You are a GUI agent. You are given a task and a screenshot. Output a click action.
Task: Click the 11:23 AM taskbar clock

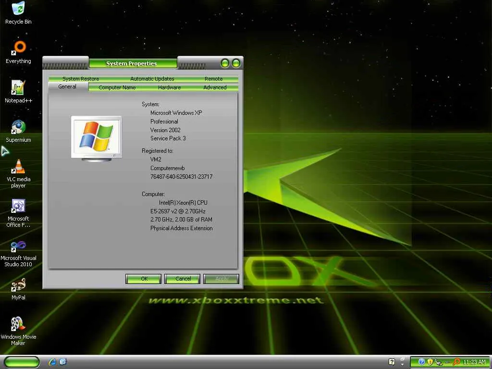[x=474, y=362]
